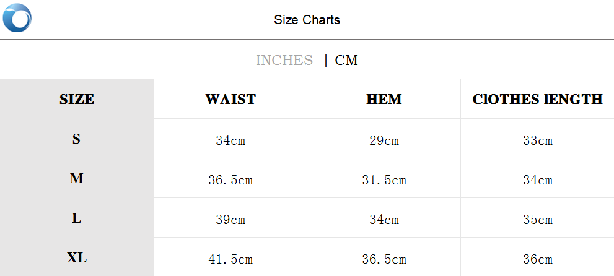Screen dimensions: 614x276
Task: Click the 41.5cm waist value for XL
Action: click(x=230, y=259)
